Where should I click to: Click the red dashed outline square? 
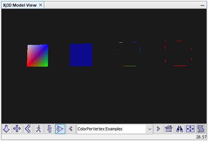[178, 53]
